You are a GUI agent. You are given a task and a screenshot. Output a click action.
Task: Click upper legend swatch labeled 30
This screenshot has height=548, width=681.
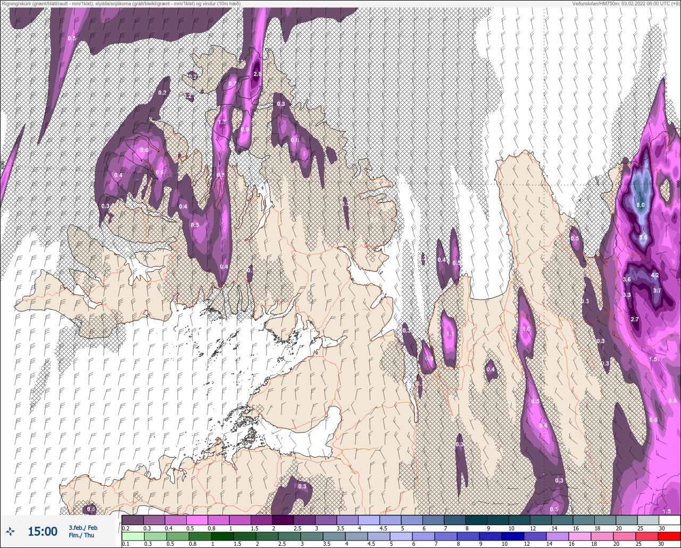point(669,520)
